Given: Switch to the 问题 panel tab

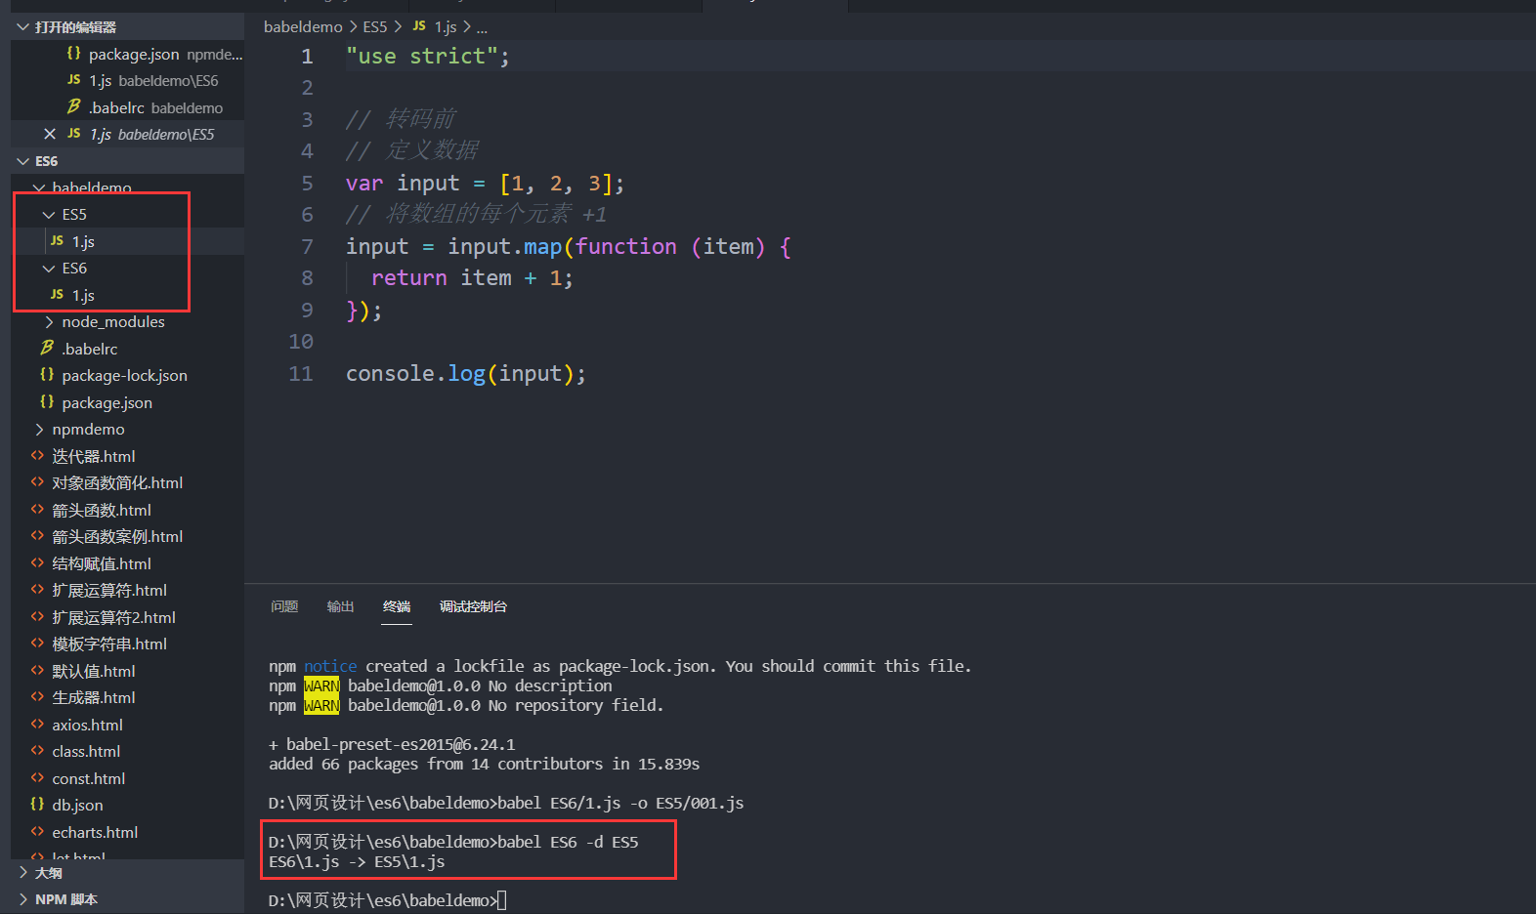Looking at the screenshot, I should tap(284, 606).
